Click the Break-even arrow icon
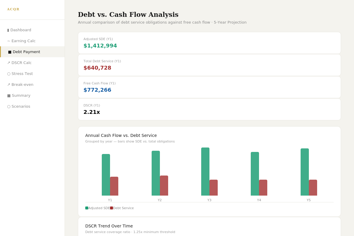Viewport: 354px width, 236px height. [9, 85]
